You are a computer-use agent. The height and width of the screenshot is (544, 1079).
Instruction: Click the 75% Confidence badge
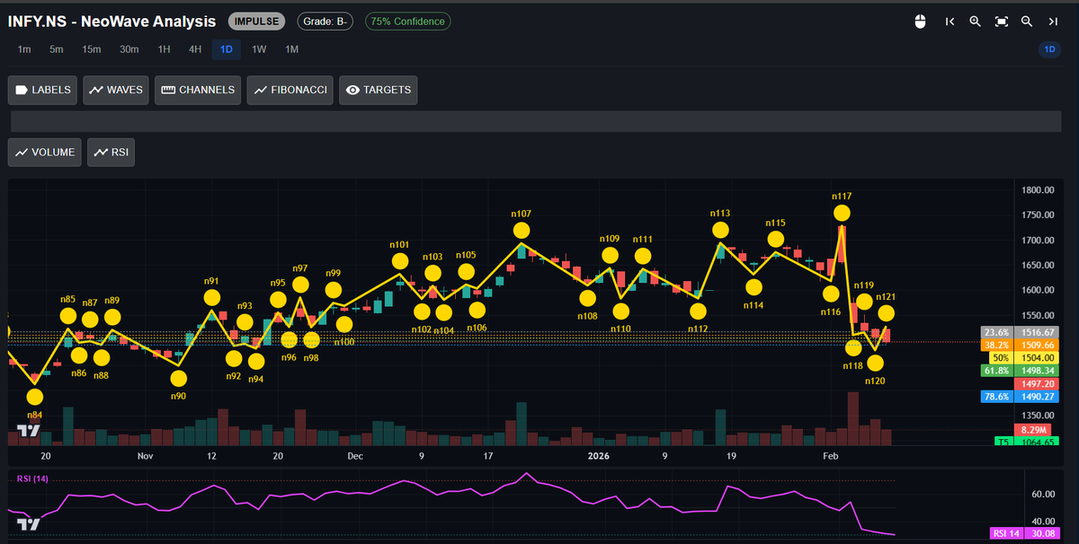click(408, 22)
